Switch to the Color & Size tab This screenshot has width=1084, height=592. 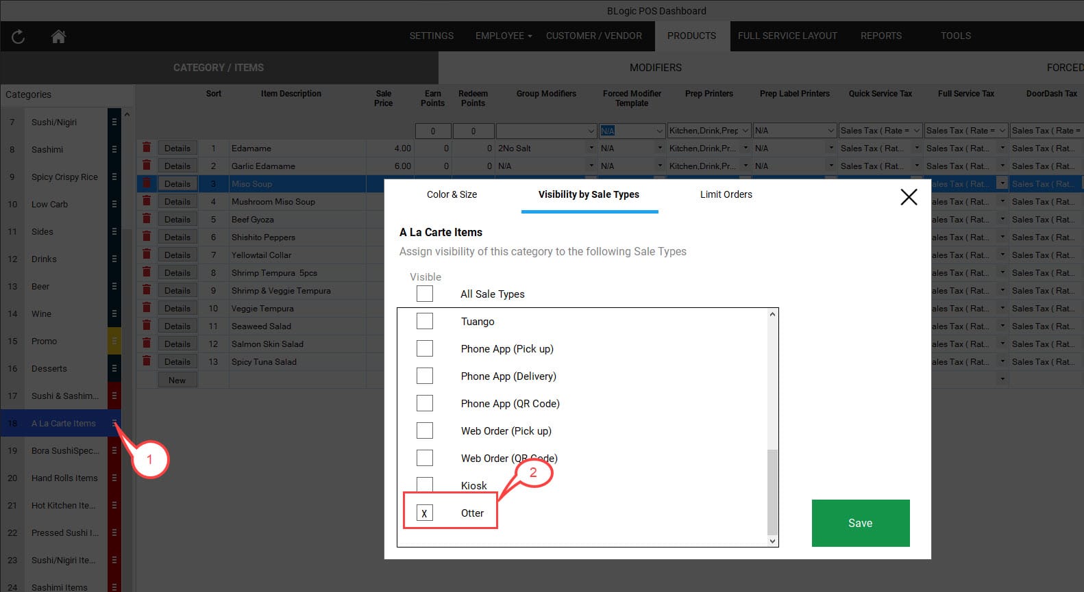pyautogui.click(x=452, y=194)
